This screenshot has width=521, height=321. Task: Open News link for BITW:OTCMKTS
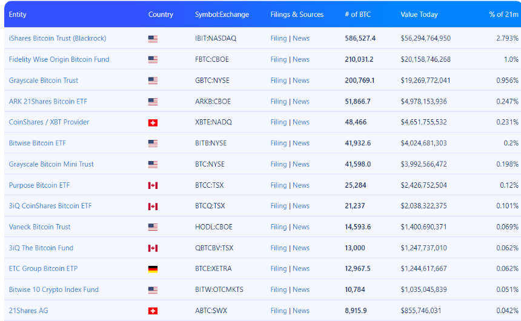coord(301,290)
